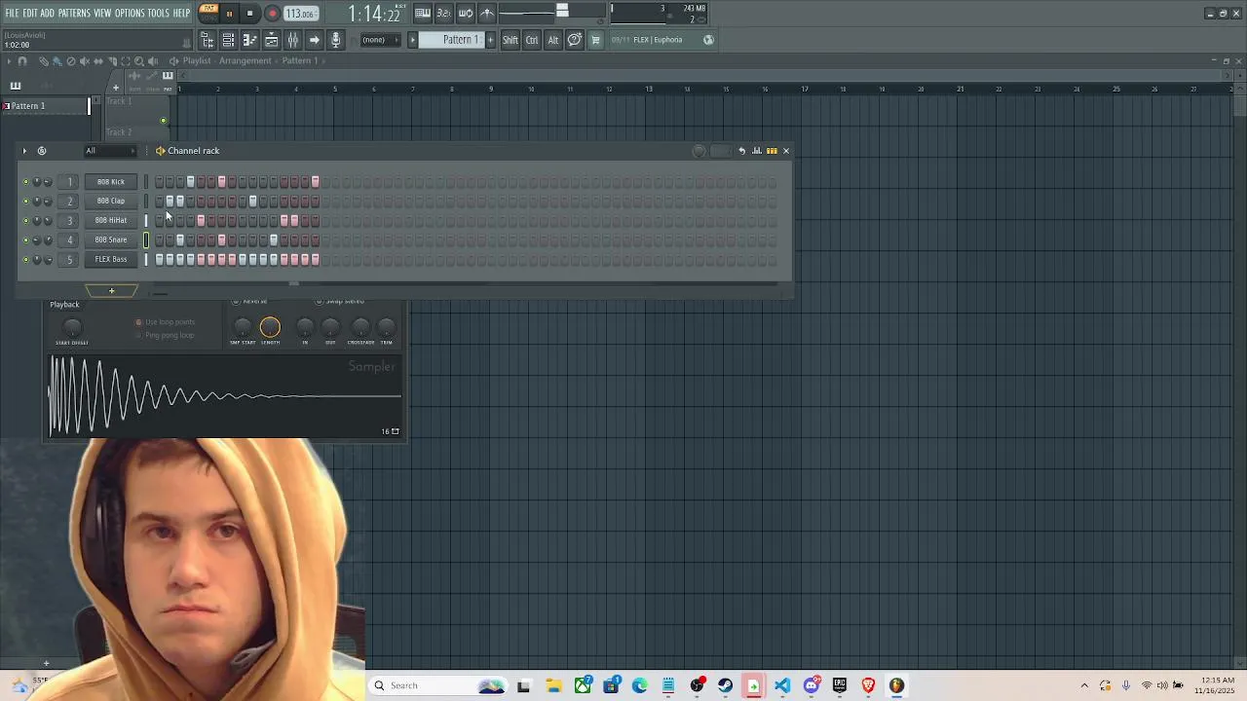
Task: Click the Ctrl modifier button
Action: 532,40
